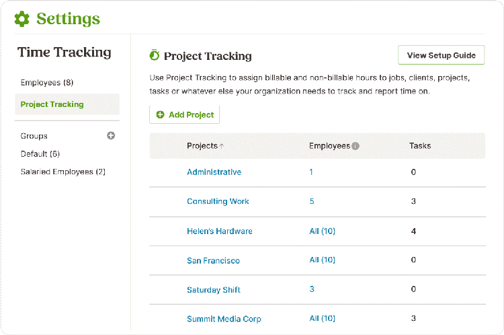
Task: Click the Add Project button
Action: (185, 114)
